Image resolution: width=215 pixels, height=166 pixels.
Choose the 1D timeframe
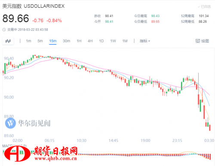tap(101, 41)
